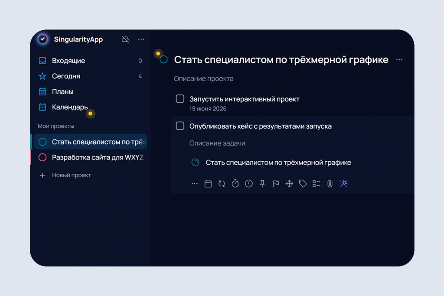Click the teal circle of sidebar project Стать специалистом
Image resolution: width=444 pixels, height=296 pixels.
[42, 142]
